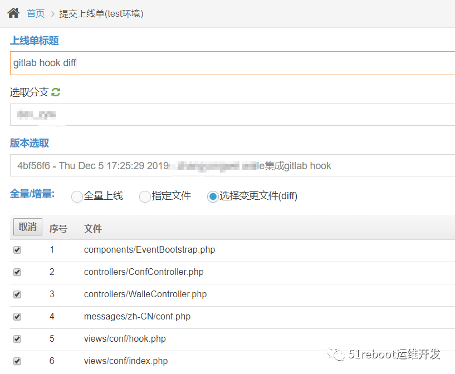The width and height of the screenshot is (455, 374).
Task: Click the breadcrumb separator arrow after 首页
Action: pyautogui.click(x=52, y=13)
